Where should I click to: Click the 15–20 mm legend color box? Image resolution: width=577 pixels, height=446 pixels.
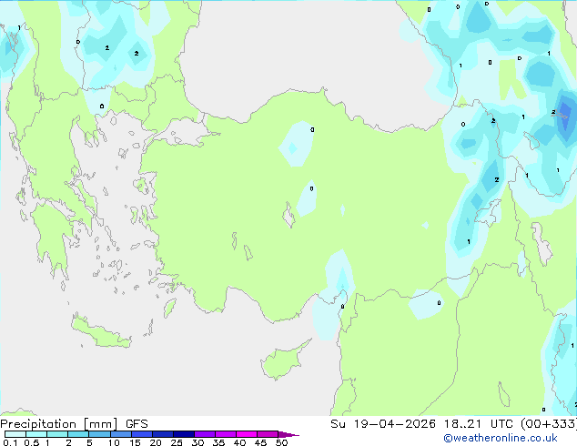click(141, 434)
